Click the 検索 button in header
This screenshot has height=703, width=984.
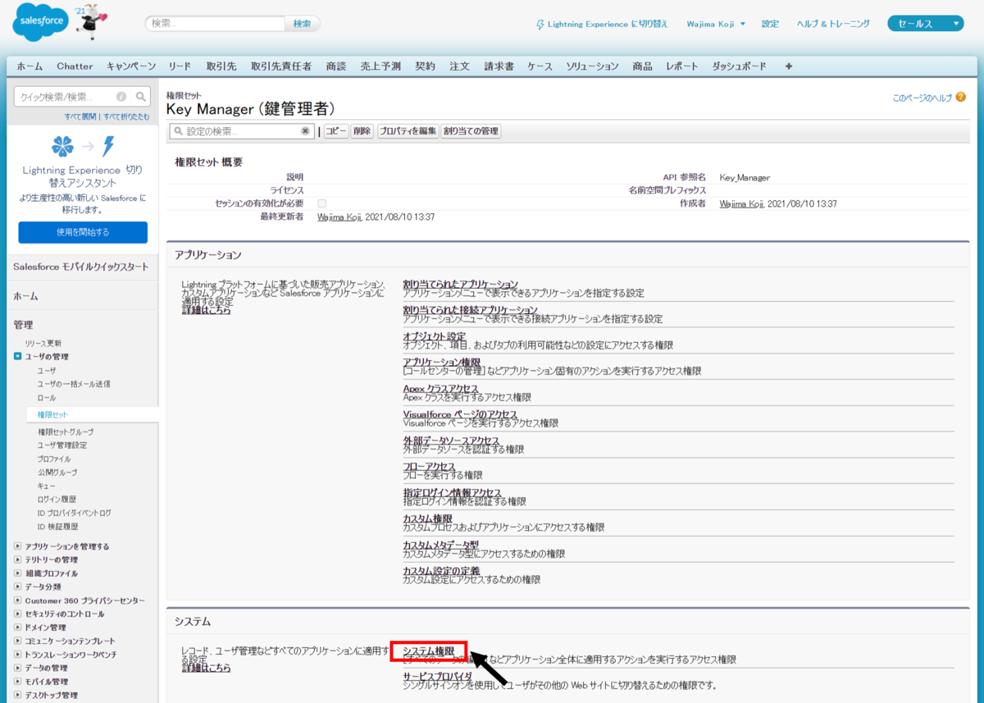point(302,24)
